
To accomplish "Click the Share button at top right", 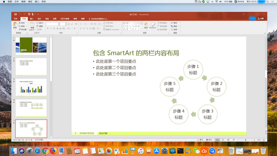I will 261,19.
